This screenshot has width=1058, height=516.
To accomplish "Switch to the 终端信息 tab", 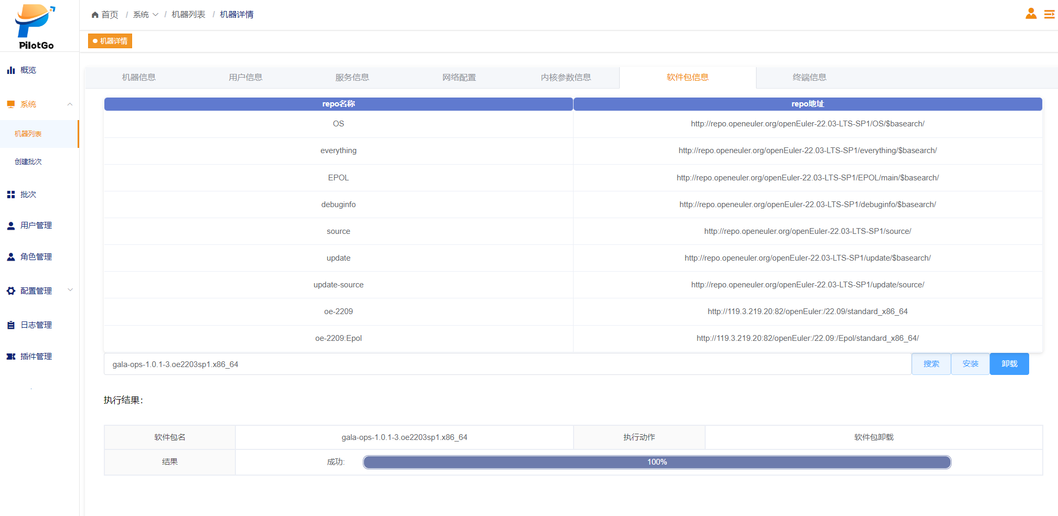I will (x=809, y=78).
